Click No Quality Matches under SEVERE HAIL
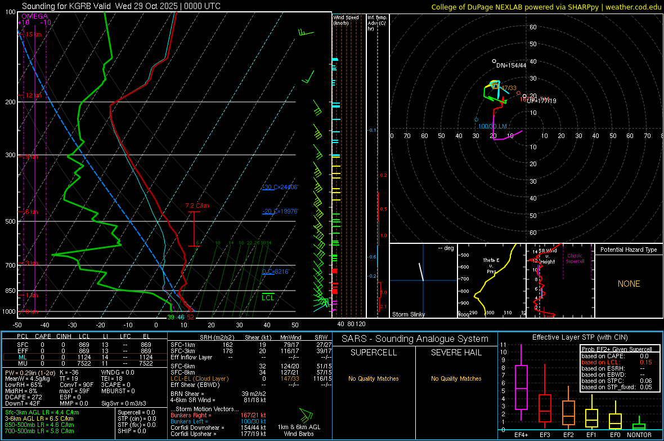 456,378
